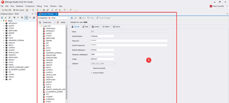This screenshot has height=103, width=229.
Task: Pin the Database Explorer panel
Action: tap(32, 14)
